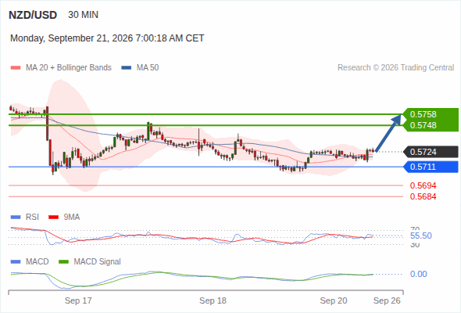Click the MACD Signal legend label
Image resolution: width=461 pixels, height=313 pixels.
98,262
